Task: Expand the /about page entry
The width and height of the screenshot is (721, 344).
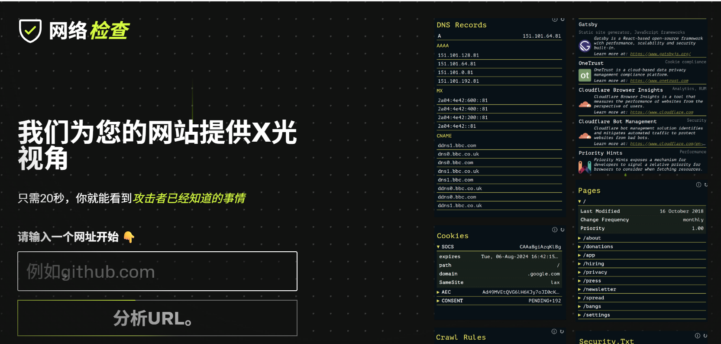Action: (x=579, y=238)
